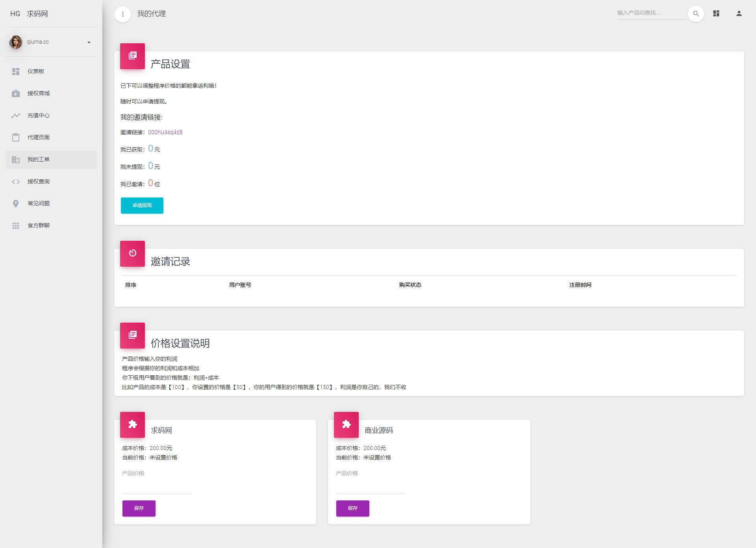Screen dimensions: 756x548
Task: Click the 授权查询 code brackets icon
Action: (16, 181)
